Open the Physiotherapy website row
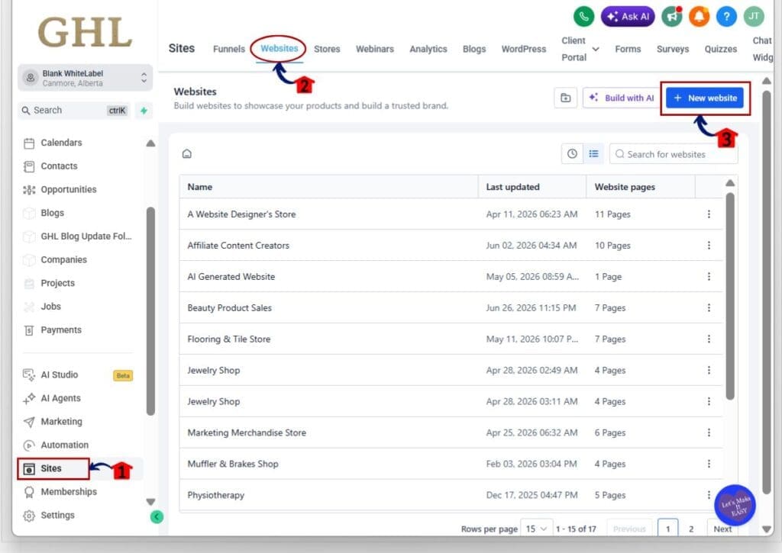 pos(451,495)
